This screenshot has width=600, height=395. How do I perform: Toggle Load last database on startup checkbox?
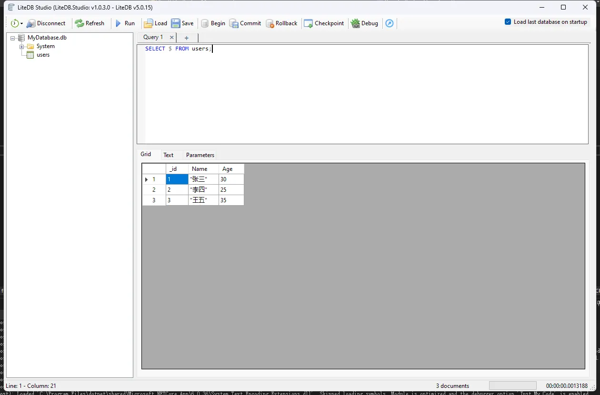tap(508, 22)
